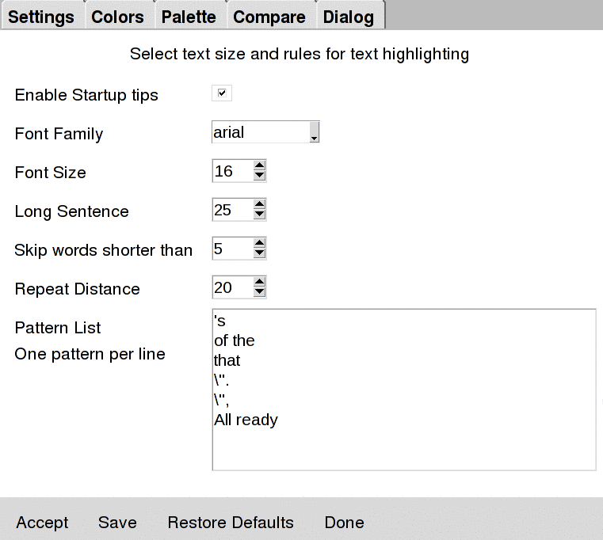Viewport: 603px width, 540px height.
Task: Click the Accept button
Action: pyautogui.click(x=42, y=523)
